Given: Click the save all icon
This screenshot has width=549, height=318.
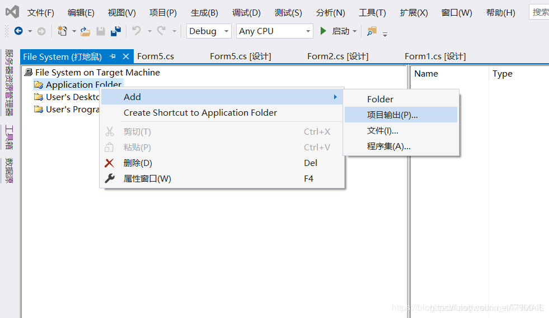Looking at the screenshot, I should 115,31.
